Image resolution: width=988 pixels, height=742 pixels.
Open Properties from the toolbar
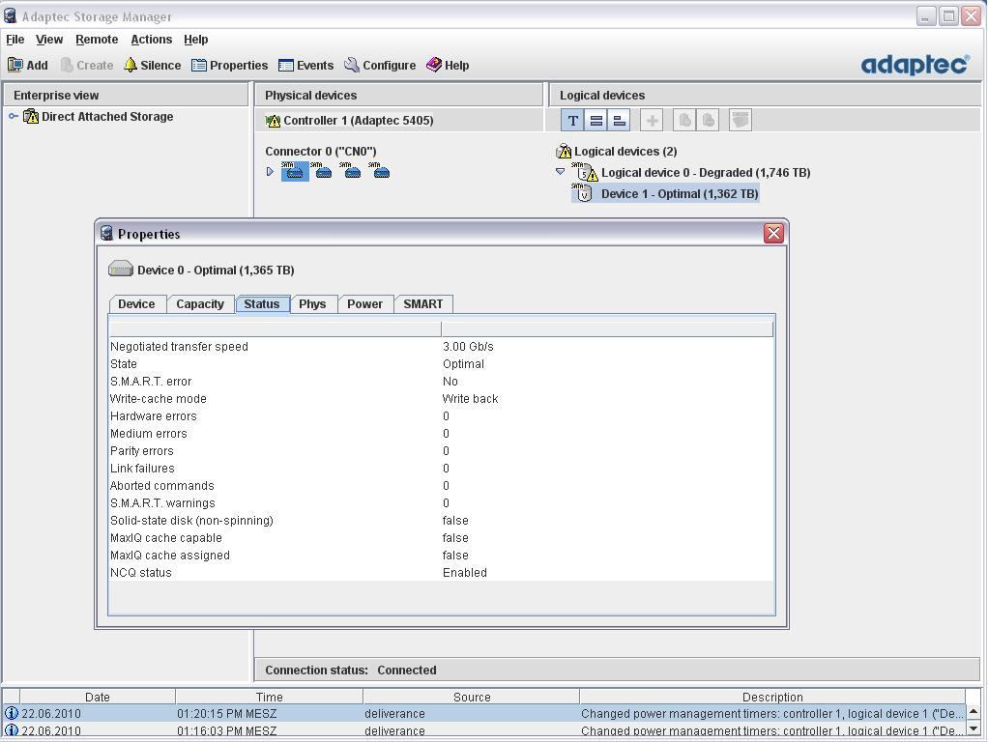pos(229,65)
